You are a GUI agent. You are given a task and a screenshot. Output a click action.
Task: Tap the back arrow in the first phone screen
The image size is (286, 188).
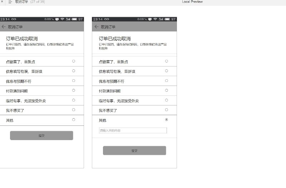[x=4, y=27]
